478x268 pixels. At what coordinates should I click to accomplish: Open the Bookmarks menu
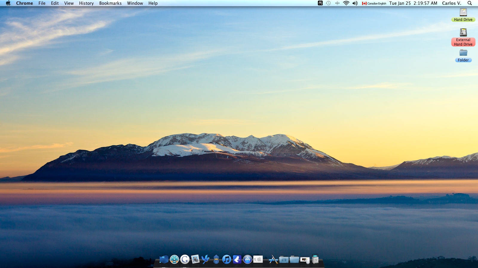pyautogui.click(x=110, y=3)
